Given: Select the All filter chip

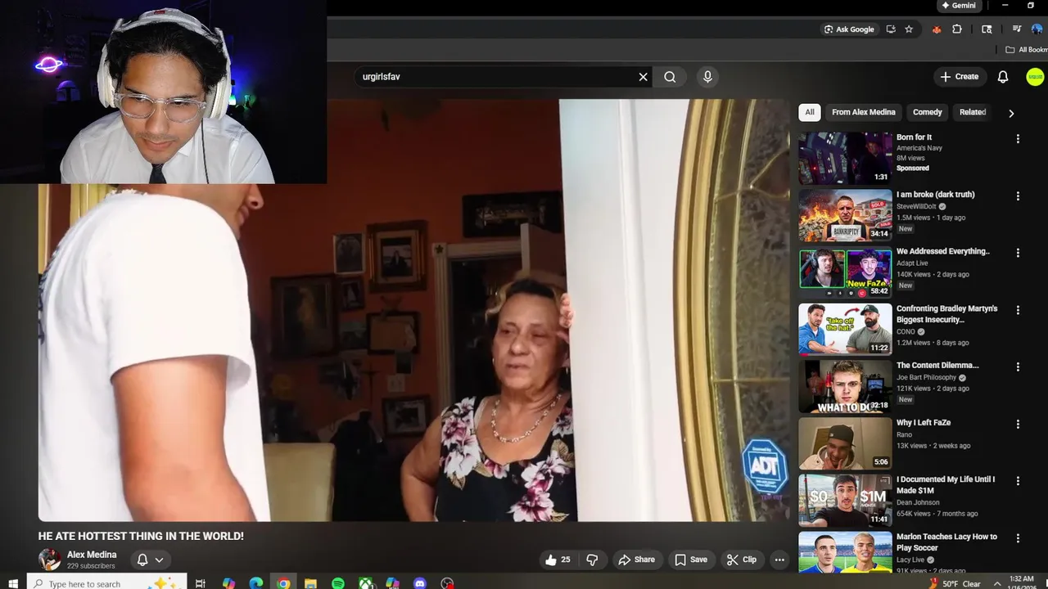Looking at the screenshot, I should [810, 112].
